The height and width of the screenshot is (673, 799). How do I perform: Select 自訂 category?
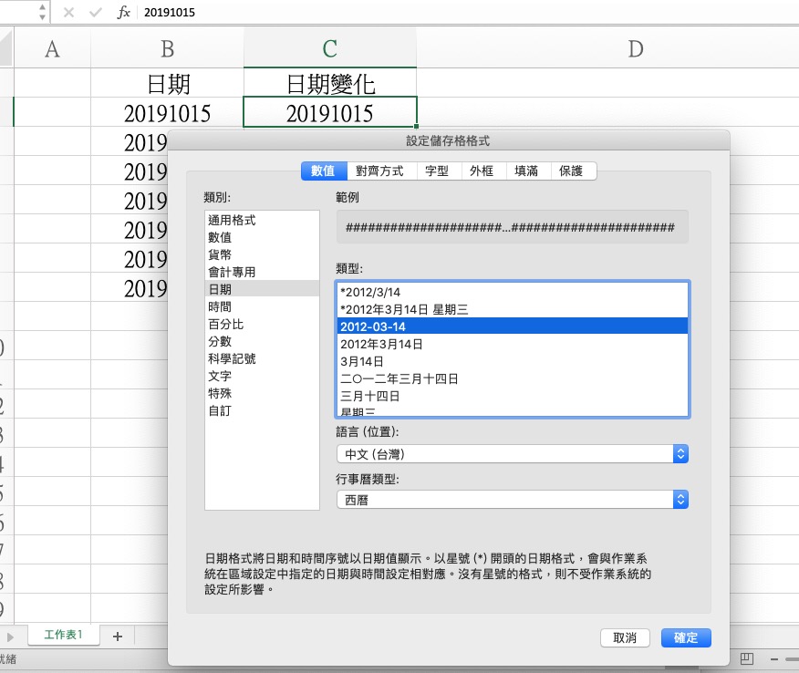tap(262, 410)
